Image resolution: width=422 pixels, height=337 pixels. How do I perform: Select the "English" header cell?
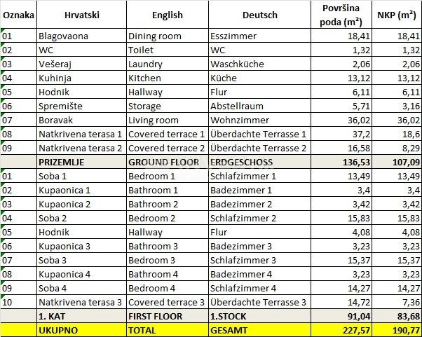pyautogui.click(x=167, y=15)
